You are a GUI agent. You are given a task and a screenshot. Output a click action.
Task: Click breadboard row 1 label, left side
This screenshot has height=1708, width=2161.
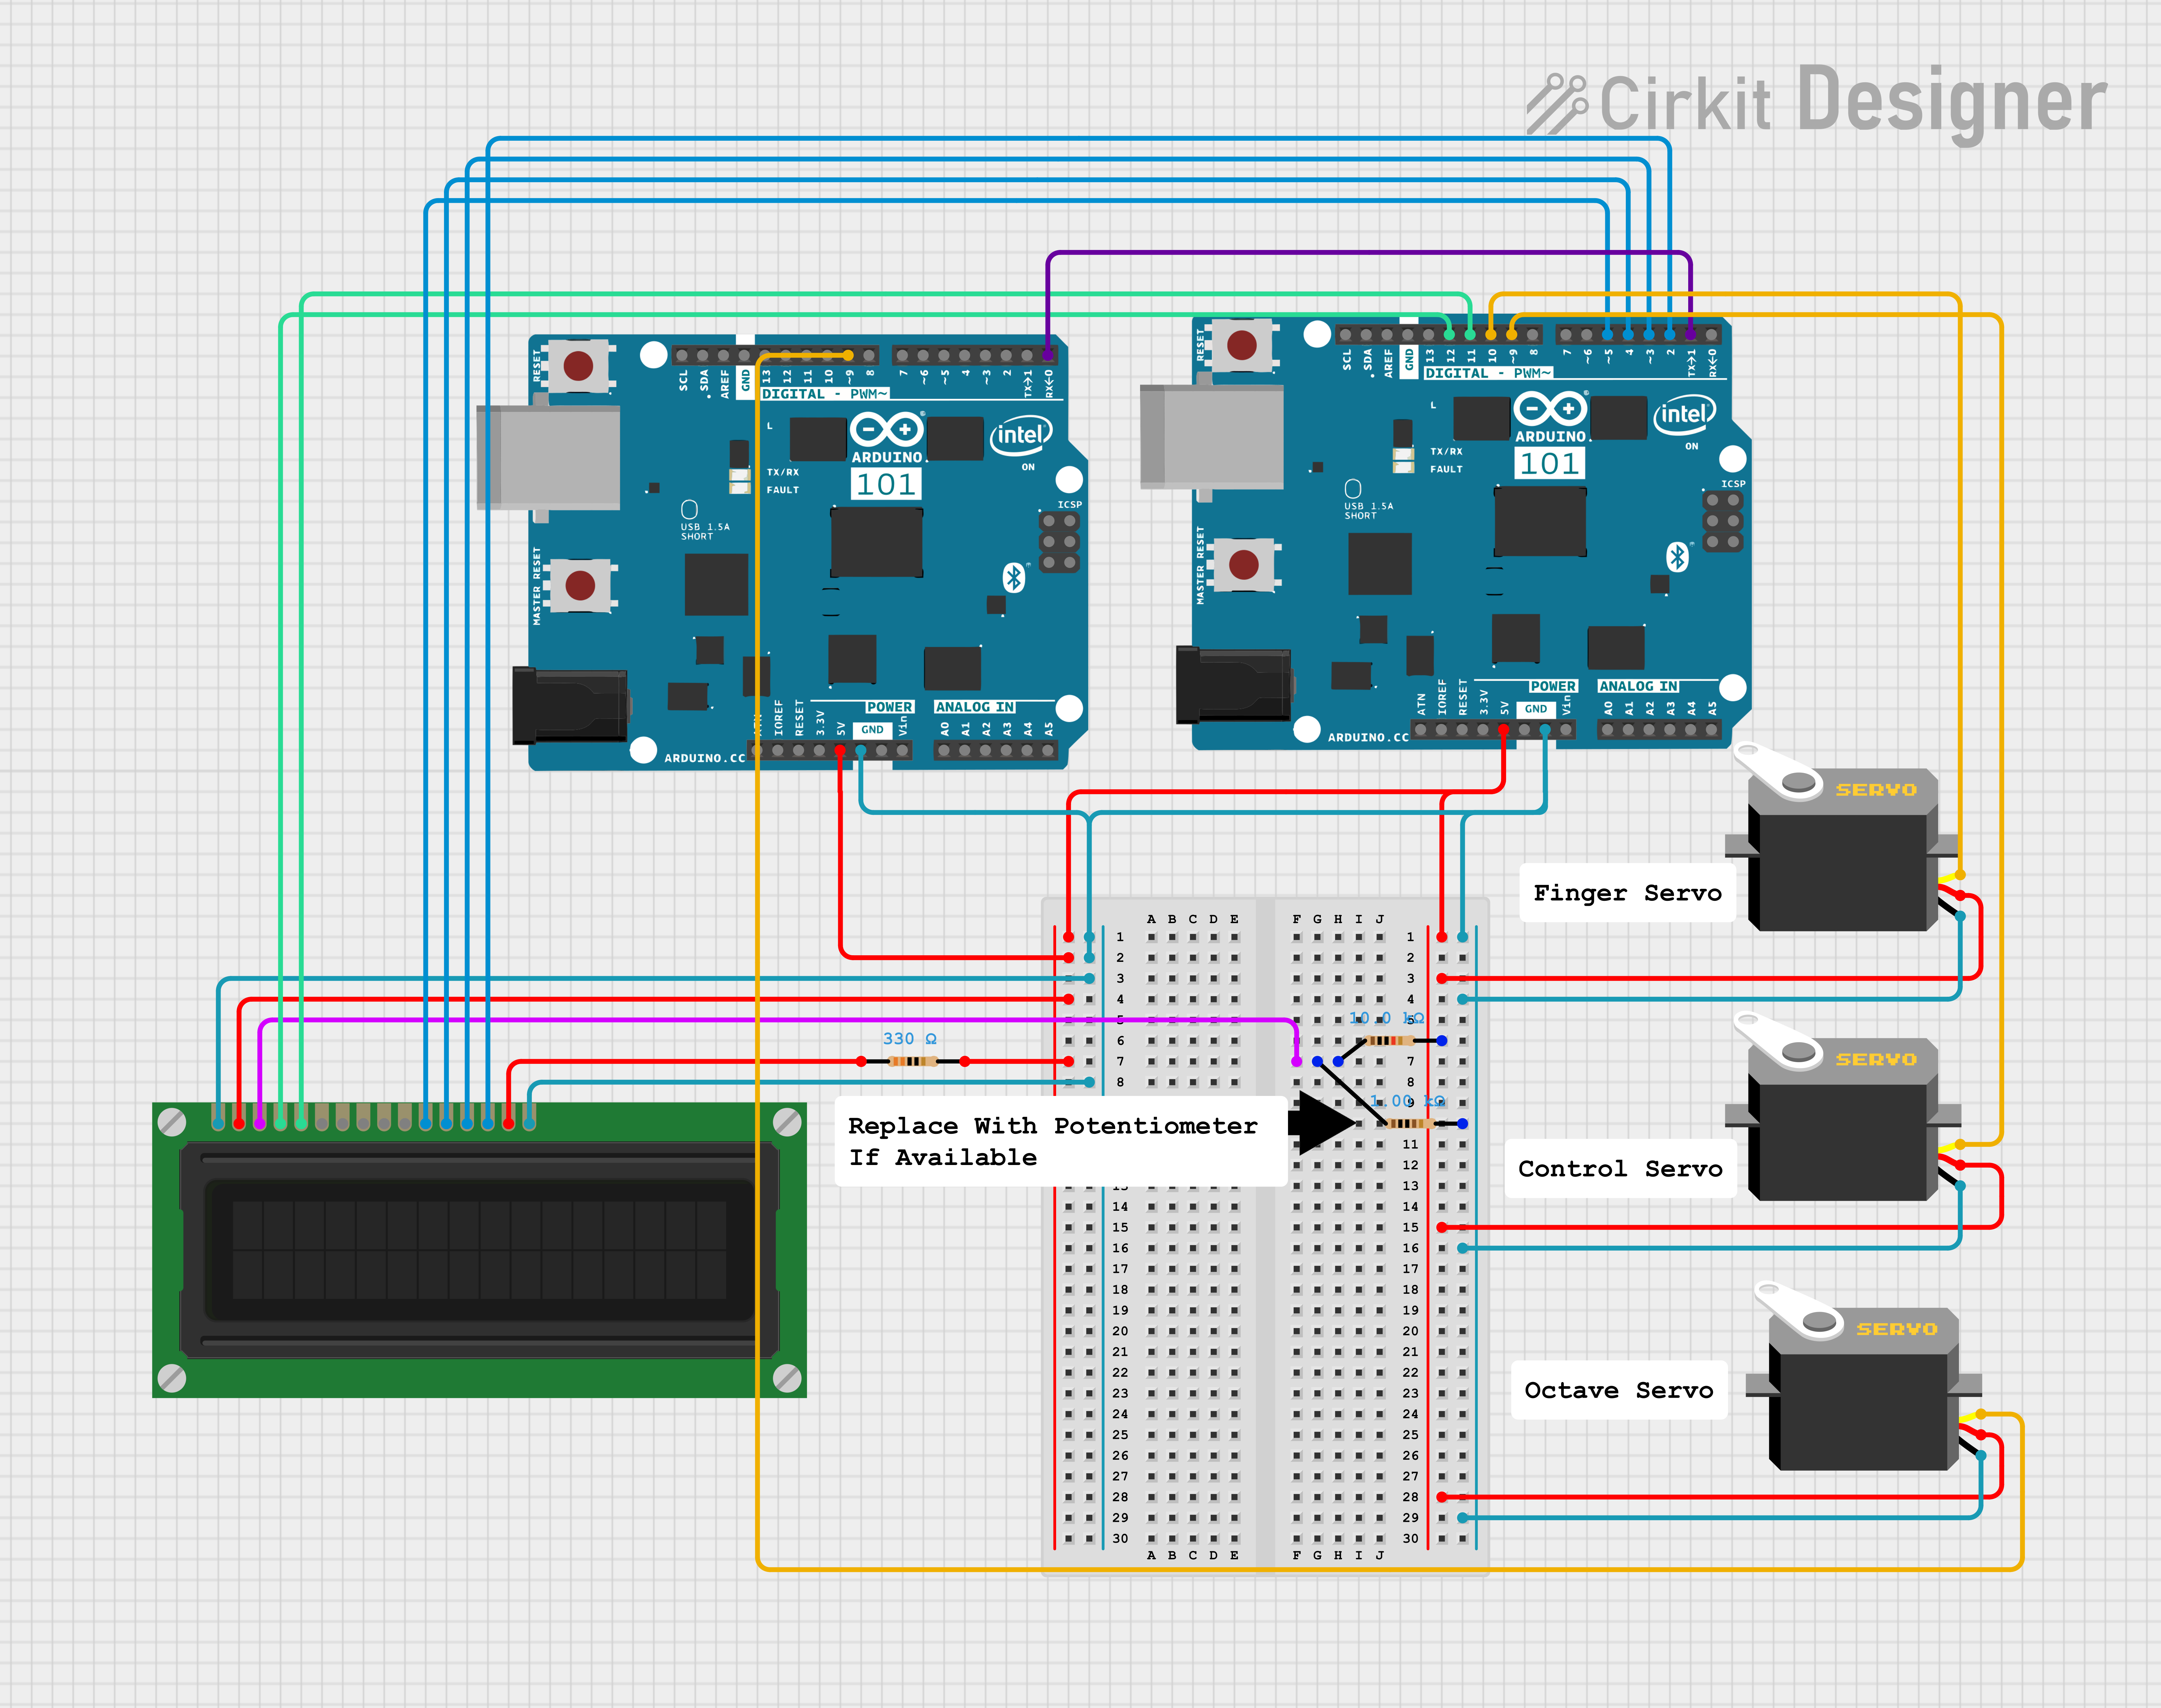1120,937
